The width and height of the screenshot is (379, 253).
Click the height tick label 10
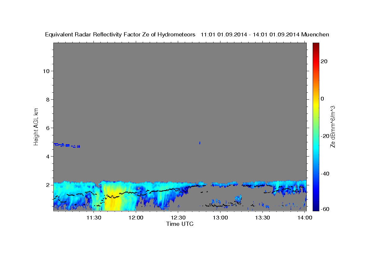(x=46, y=71)
